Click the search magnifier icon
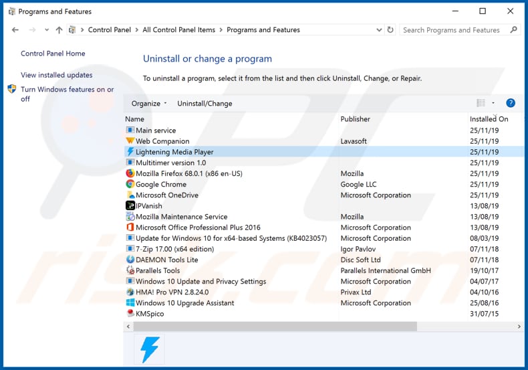The image size is (528, 370). (x=513, y=29)
